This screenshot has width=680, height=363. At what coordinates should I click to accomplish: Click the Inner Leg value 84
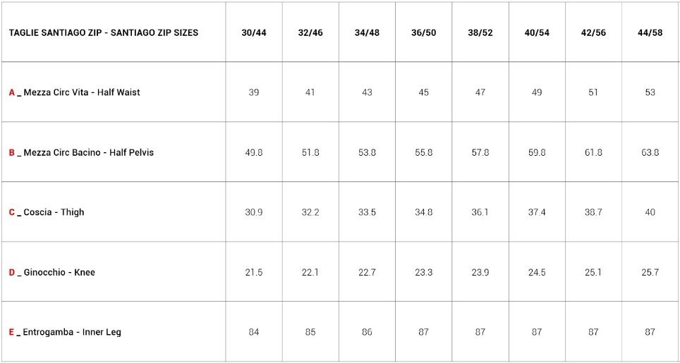click(x=254, y=332)
